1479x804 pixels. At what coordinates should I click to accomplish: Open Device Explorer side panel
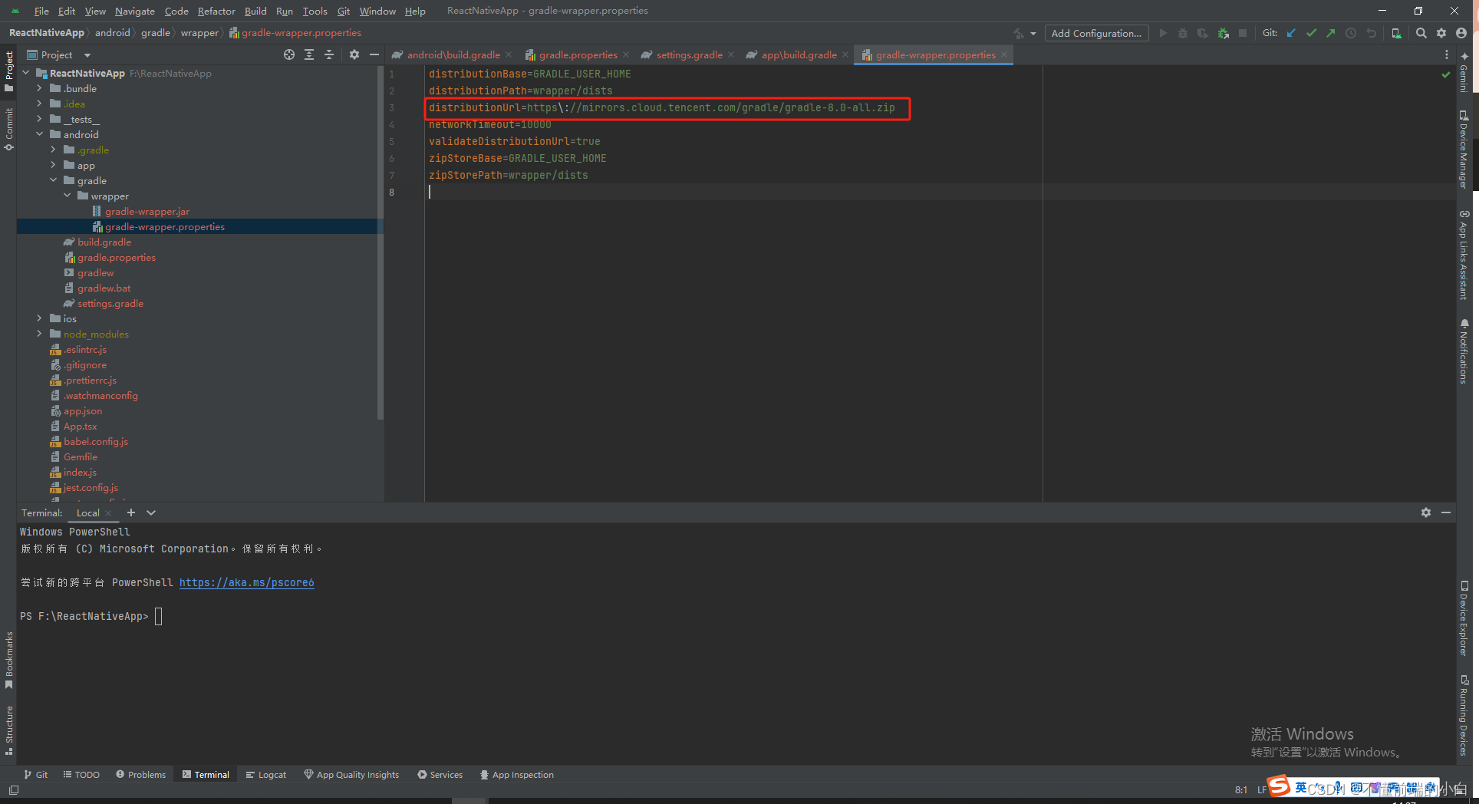pyautogui.click(x=1464, y=618)
